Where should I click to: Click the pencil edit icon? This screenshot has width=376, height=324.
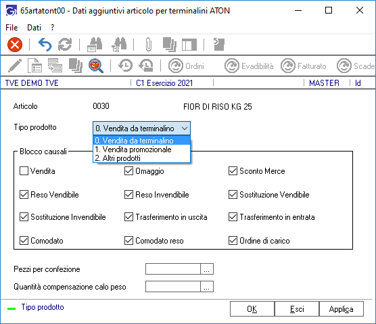[15, 66]
